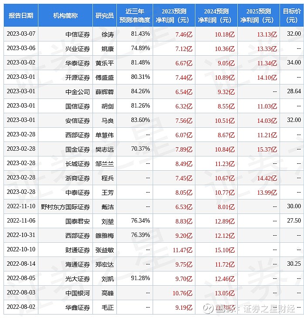Click researcher name 傅盛盛

pyautogui.click(x=105, y=78)
